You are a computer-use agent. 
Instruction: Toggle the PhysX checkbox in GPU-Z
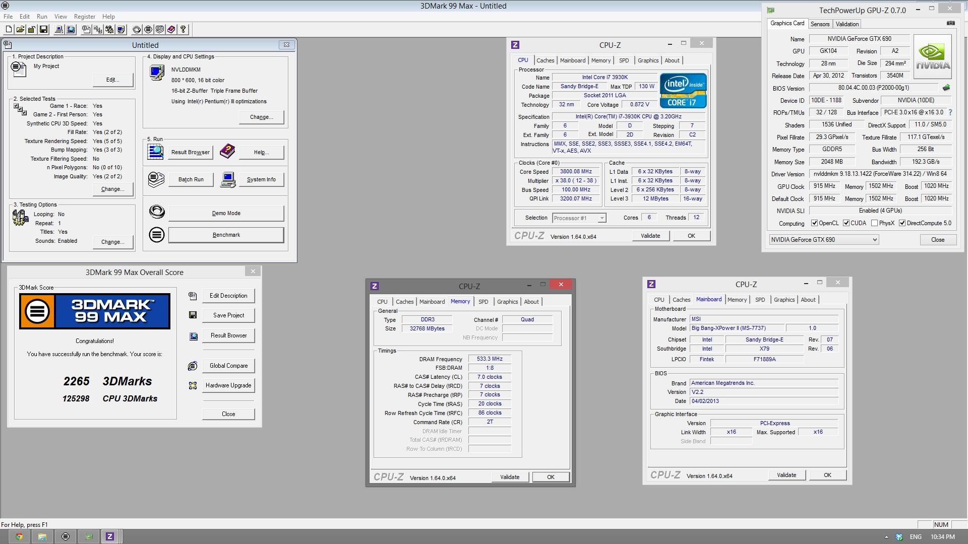point(875,223)
